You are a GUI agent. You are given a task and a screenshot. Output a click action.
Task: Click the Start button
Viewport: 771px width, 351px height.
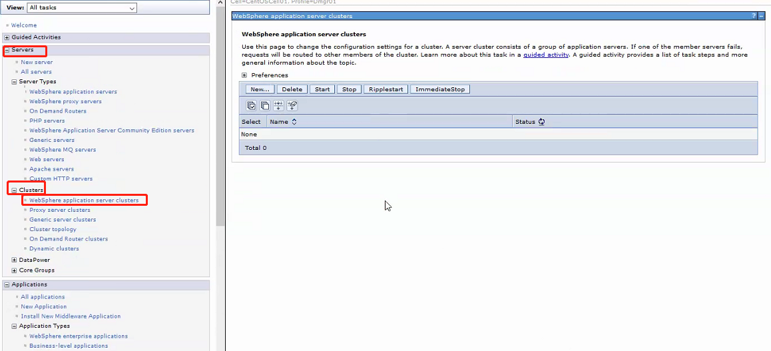point(322,89)
